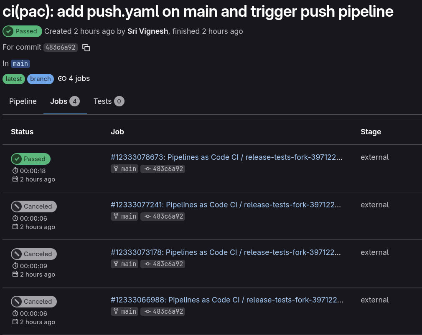Click Canceled badge for job 12333077241

[x=33, y=207]
